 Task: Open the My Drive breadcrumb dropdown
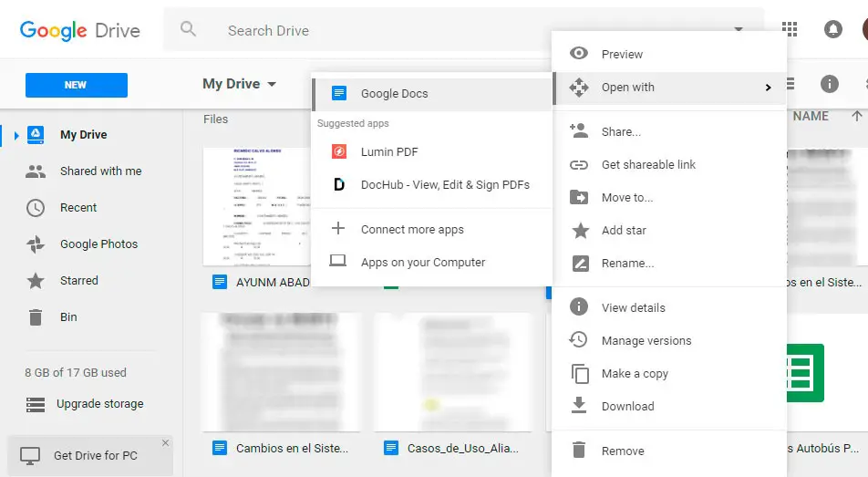click(239, 84)
